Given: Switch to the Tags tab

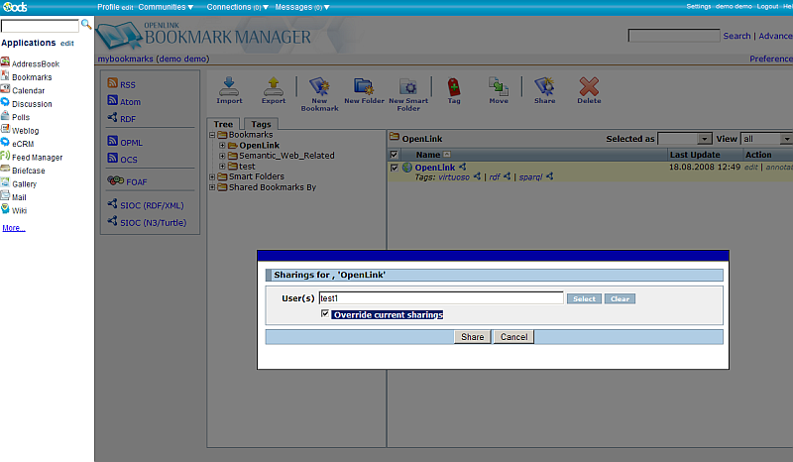Looking at the screenshot, I should coord(260,124).
